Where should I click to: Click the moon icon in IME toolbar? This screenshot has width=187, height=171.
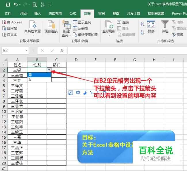[85, 93]
